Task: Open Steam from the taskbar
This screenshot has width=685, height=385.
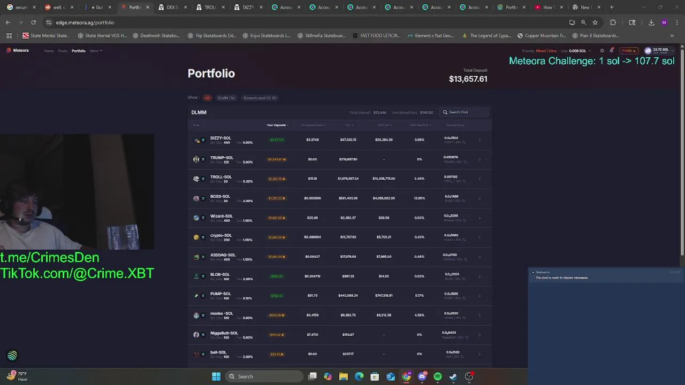Action: coord(453,376)
